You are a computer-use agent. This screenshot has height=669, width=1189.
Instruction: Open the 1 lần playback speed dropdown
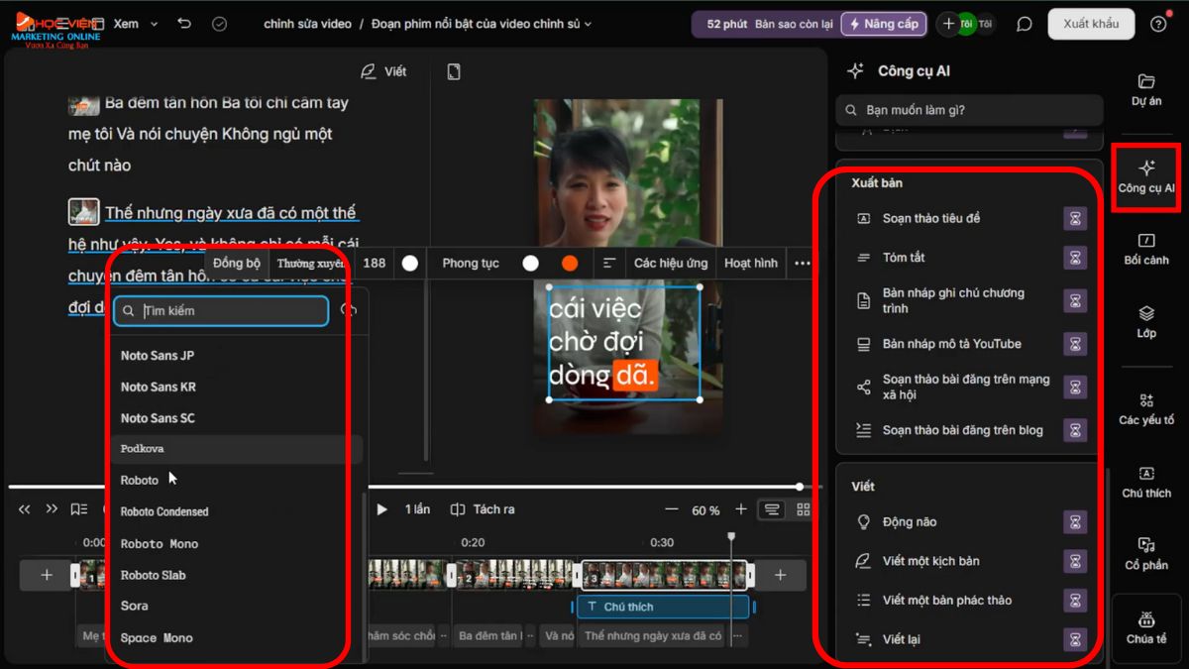click(x=417, y=509)
